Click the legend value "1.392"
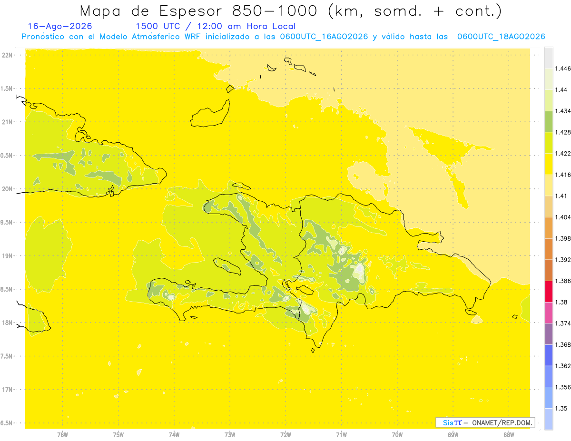Screen dimensions: 571x441 pos(563,260)
